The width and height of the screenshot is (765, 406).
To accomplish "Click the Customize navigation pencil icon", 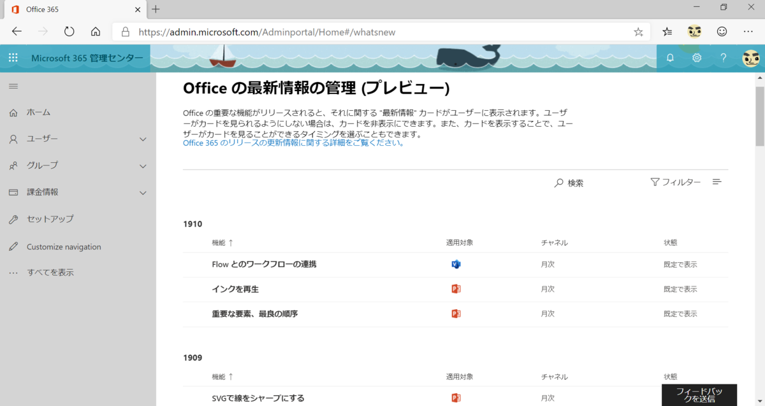I will point(13,247).
